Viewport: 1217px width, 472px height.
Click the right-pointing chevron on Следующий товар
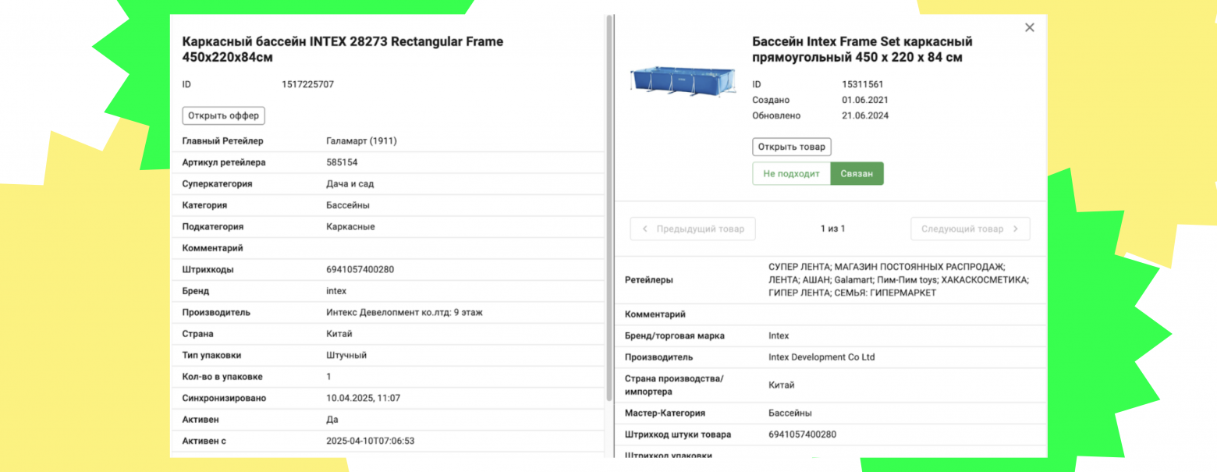(1015, 229)
